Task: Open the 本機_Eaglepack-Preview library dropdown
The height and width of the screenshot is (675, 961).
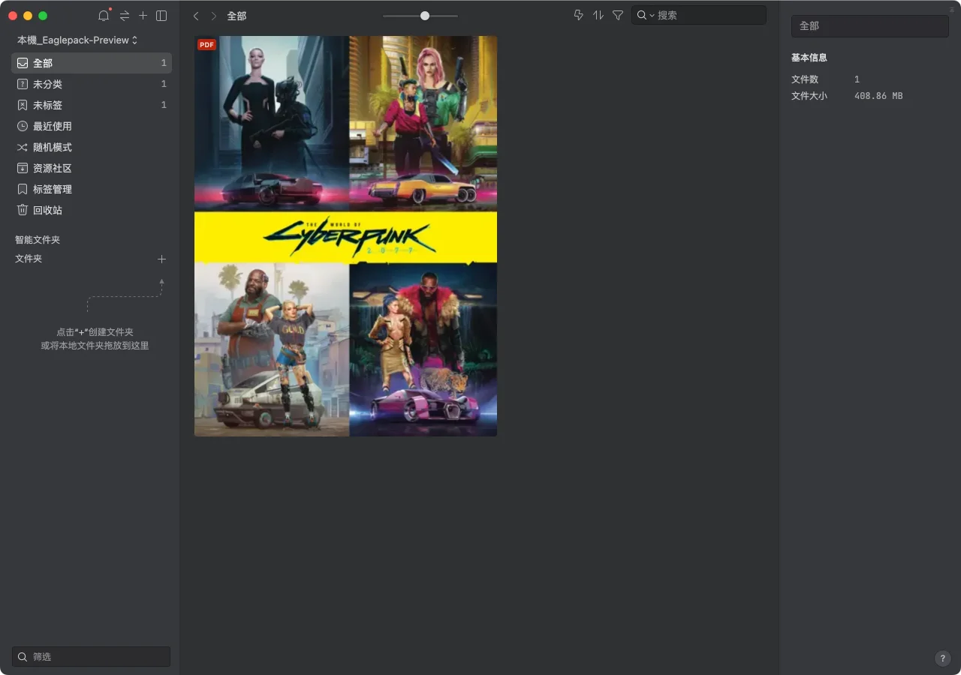Action: tap(77, 40)
